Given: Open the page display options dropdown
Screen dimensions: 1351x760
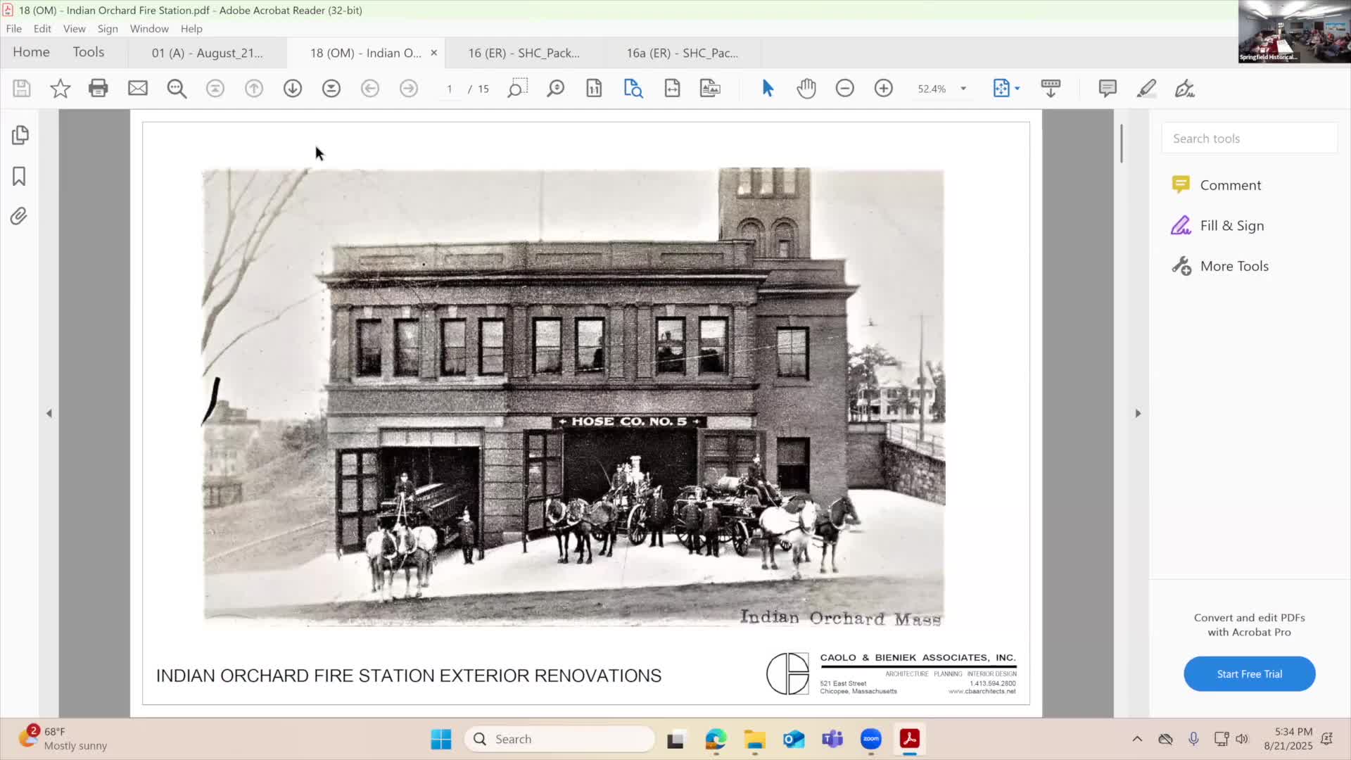Looking at the screenshot, I should pos(1006,88).
